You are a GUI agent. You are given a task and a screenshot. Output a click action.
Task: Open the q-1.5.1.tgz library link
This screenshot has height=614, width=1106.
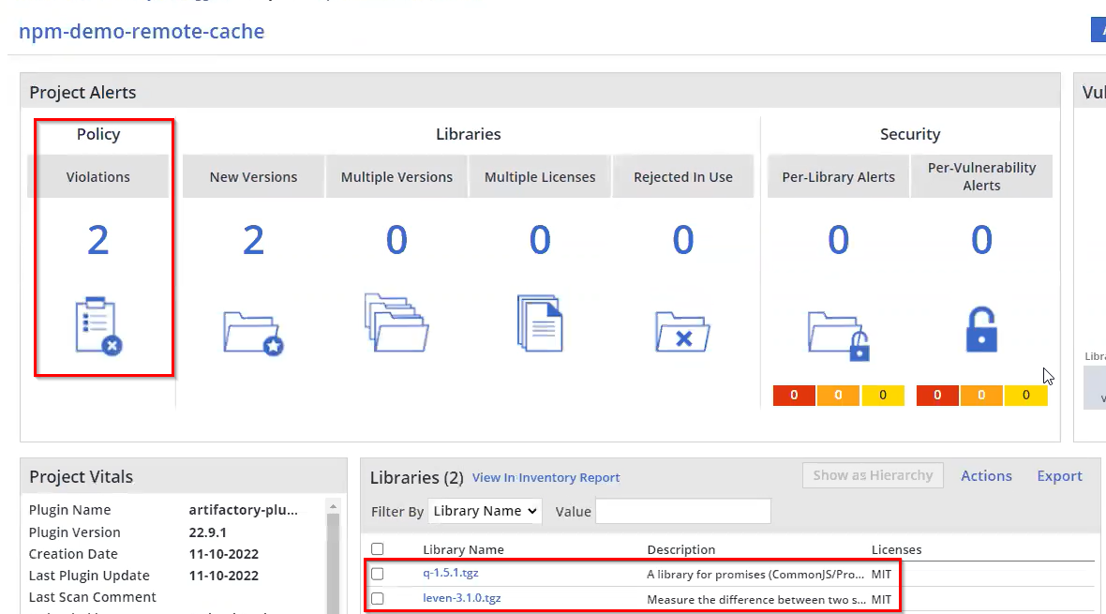pyautogui.click(x=451, y=574)
